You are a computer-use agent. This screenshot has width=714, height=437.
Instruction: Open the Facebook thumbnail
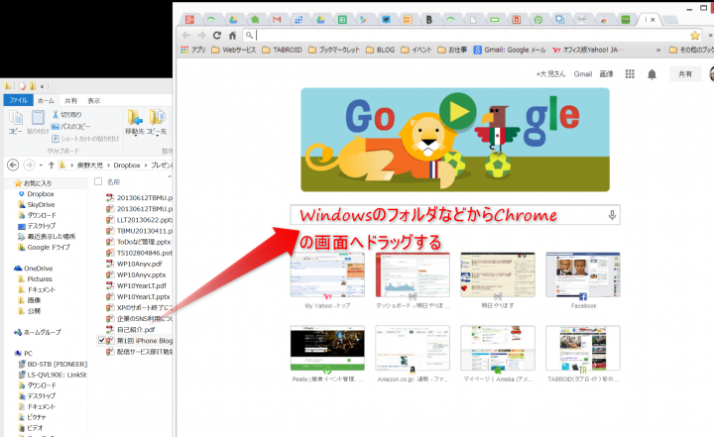(x=583, y=275)
